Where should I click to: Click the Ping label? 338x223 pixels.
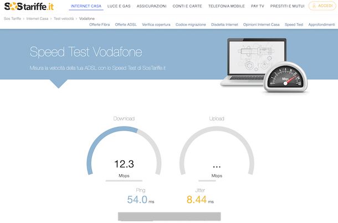[x=141, y=190]
